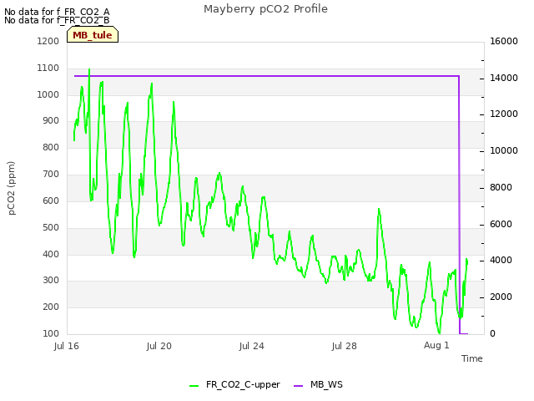
Task: Select the MB_WS legend label
Action: 326,384
